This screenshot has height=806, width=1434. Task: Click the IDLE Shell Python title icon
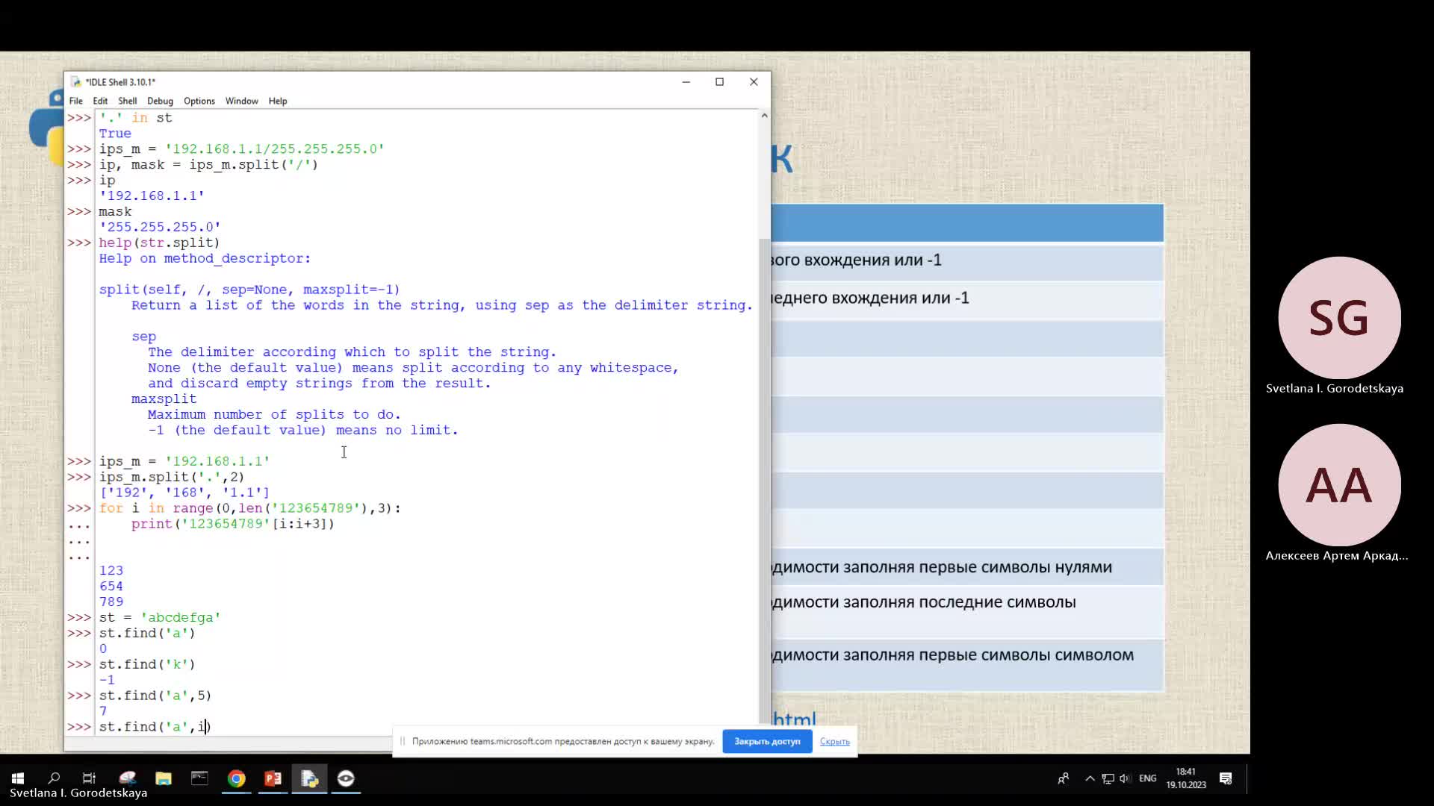[75, 82]
